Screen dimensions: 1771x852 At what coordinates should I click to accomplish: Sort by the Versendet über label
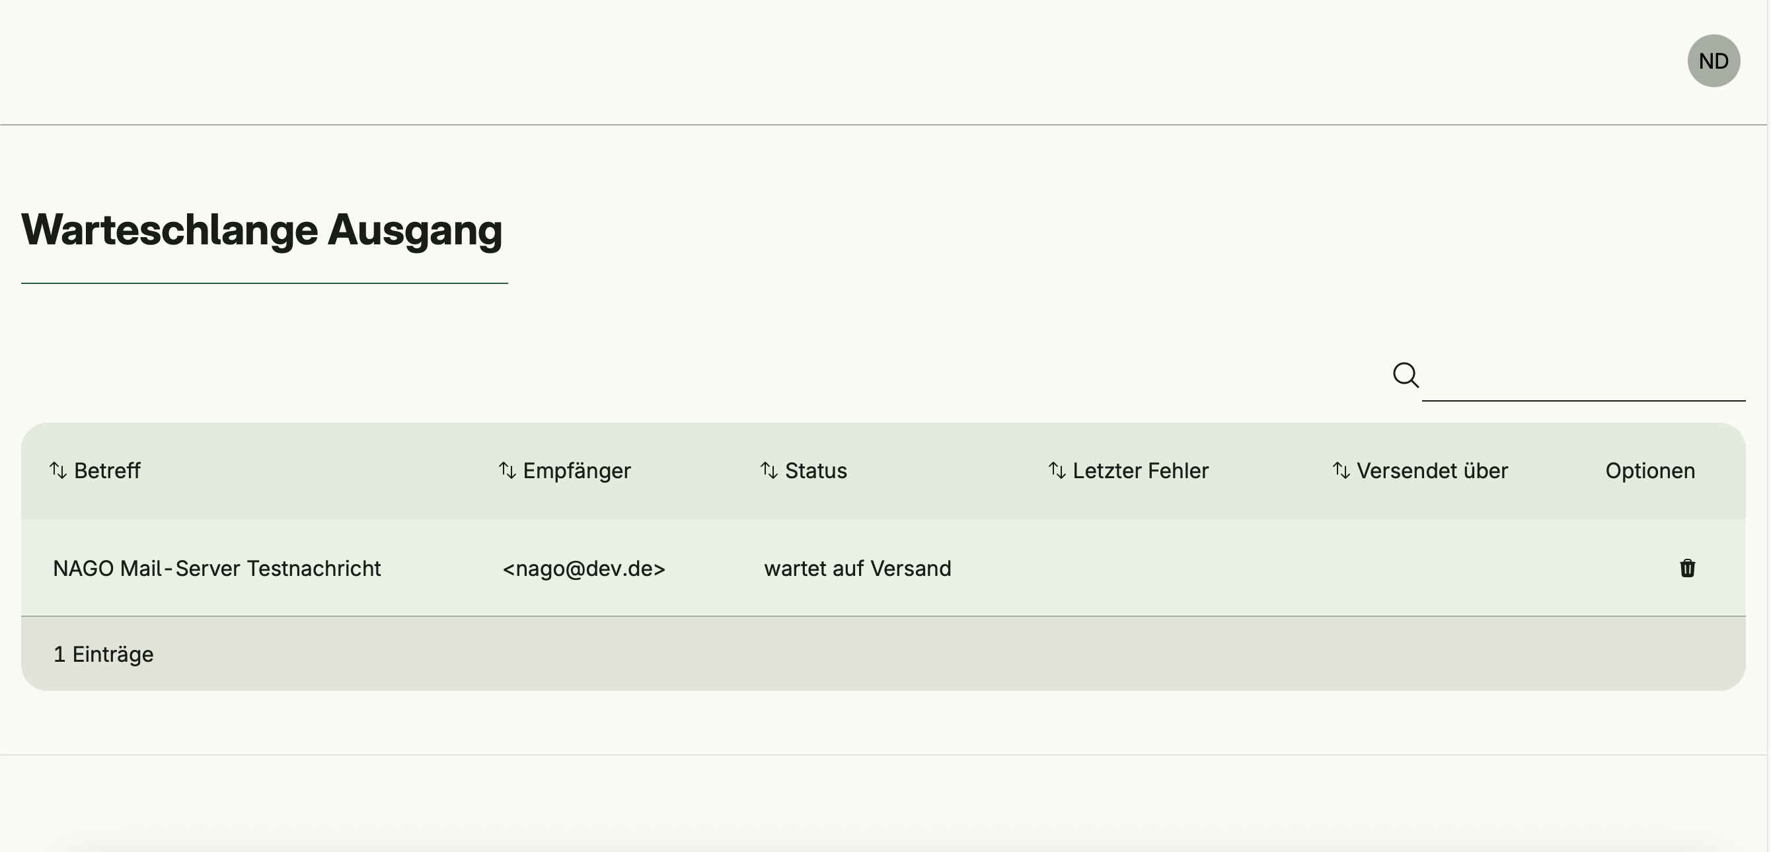click(x=1432, y=471)
